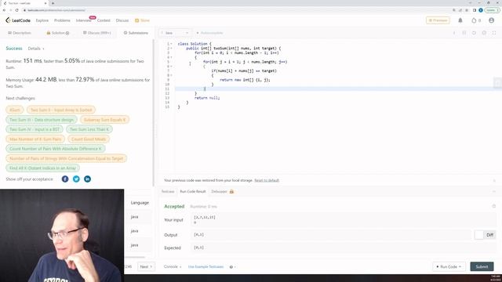Viewport: 502px width, 282px height.
Task: Share acceptance on LinkedIn
Action: 87,179
